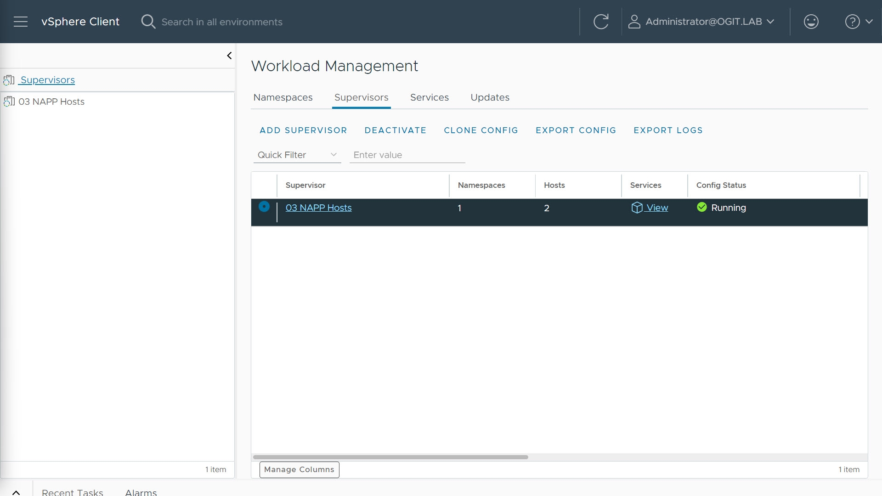
Task: Expand the Recent Tasks bottom panel
Action: click(16, 492)
